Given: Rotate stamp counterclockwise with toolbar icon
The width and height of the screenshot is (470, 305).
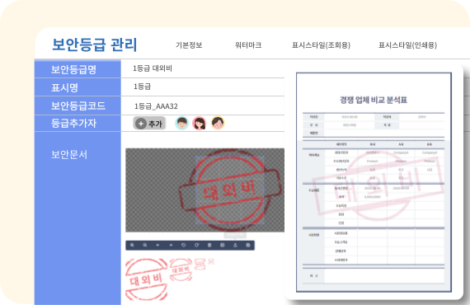Looking at the screenshot, I should click(x=183, y=245).
